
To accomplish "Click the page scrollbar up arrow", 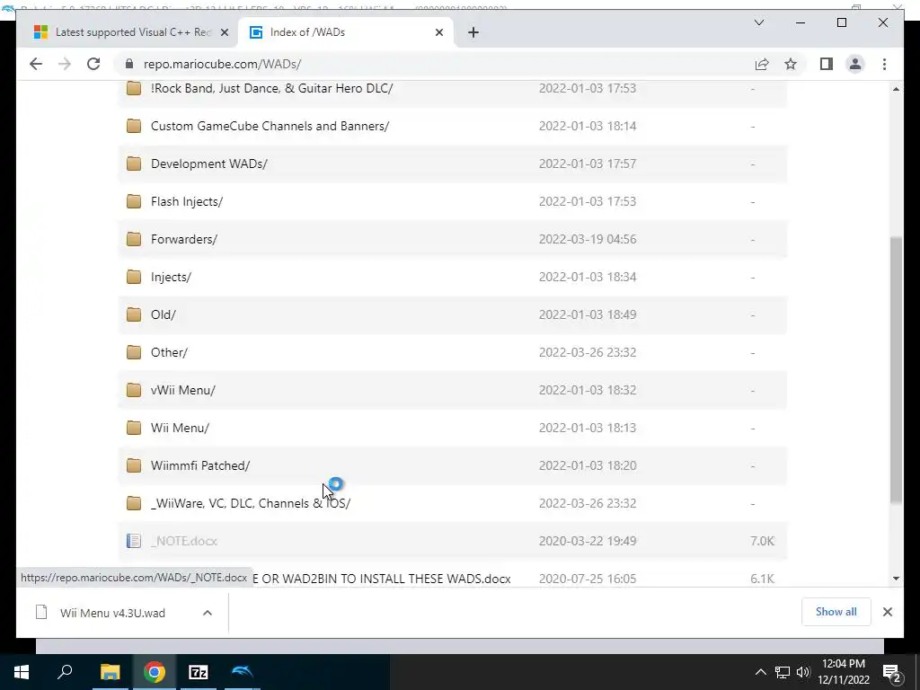I will [896, 89].
